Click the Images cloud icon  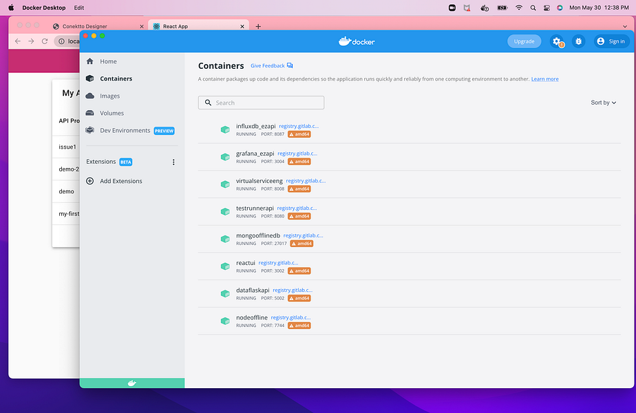[x=90, y=96]
